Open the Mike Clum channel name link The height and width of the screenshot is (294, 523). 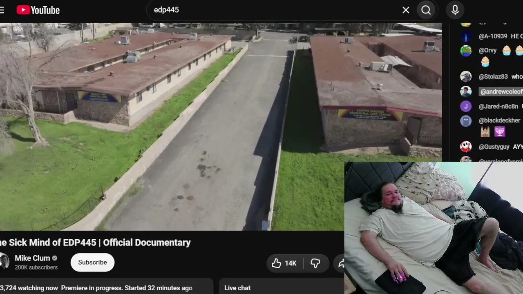point(32,258)
